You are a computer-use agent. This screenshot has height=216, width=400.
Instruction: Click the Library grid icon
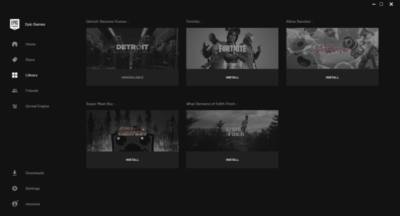click(x=15, y=75)
